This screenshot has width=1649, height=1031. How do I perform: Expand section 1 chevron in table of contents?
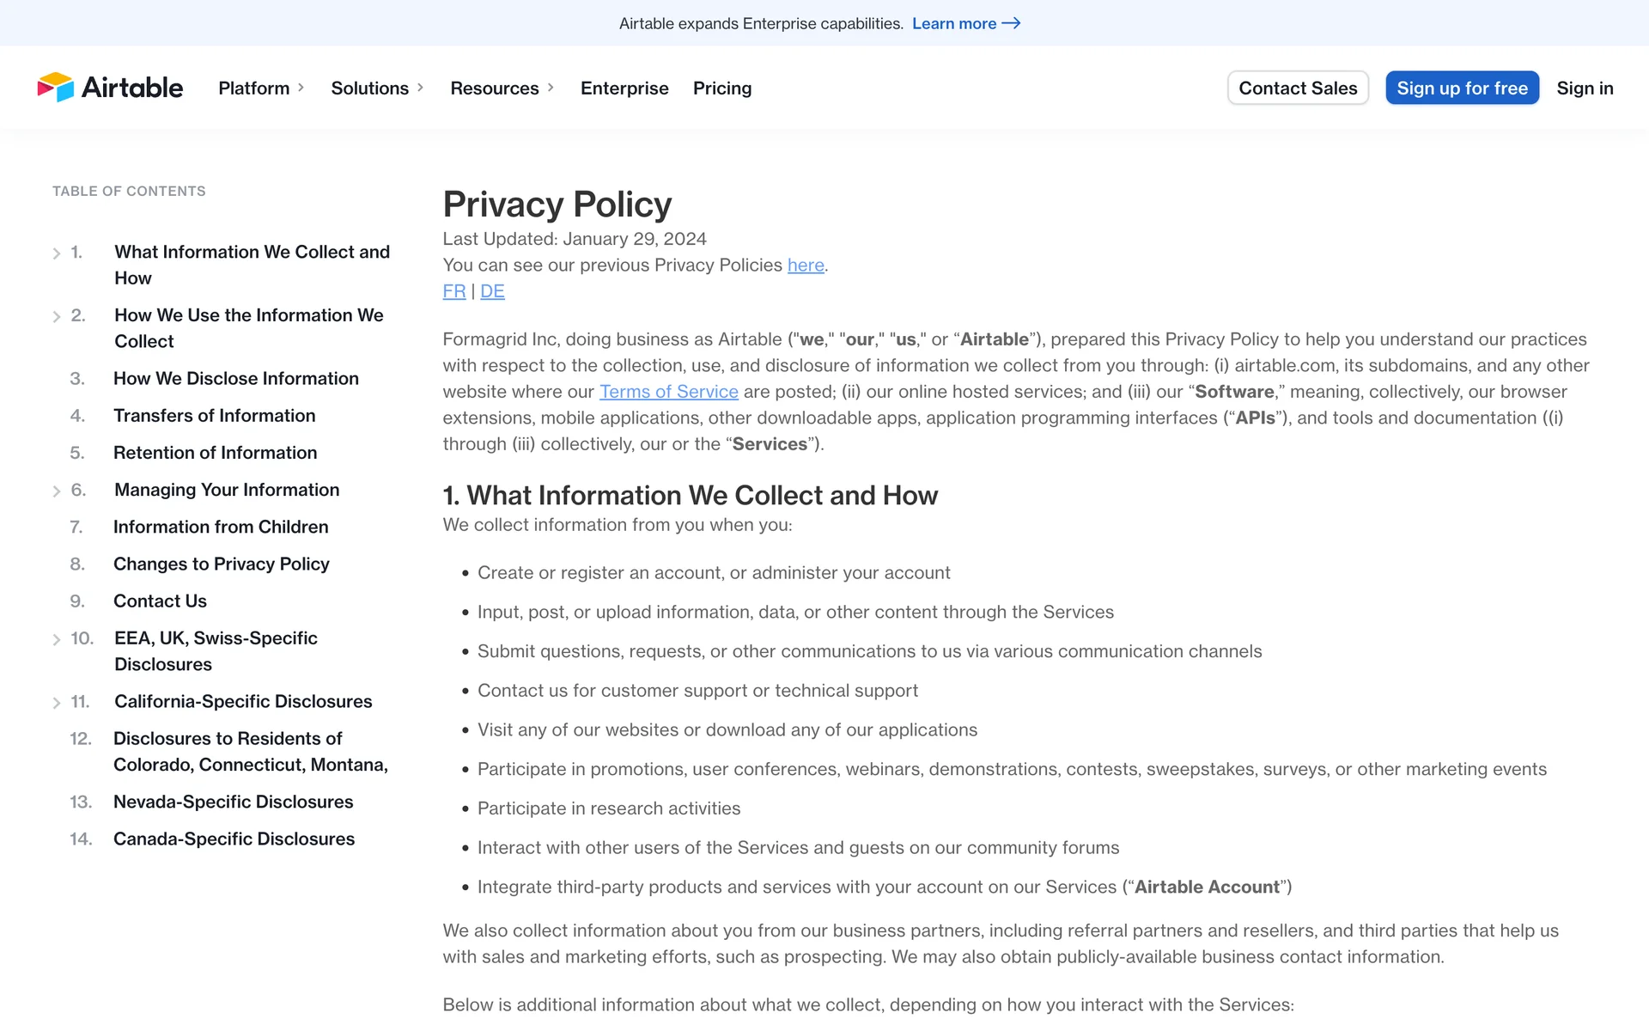coord(57,253)
